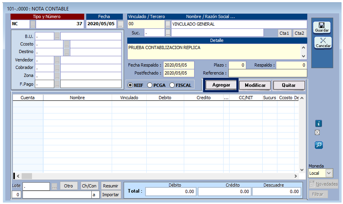This screenshot has width=343, height=204.
Task: Click the Filtrar button
Action: (x=318, y=194)
